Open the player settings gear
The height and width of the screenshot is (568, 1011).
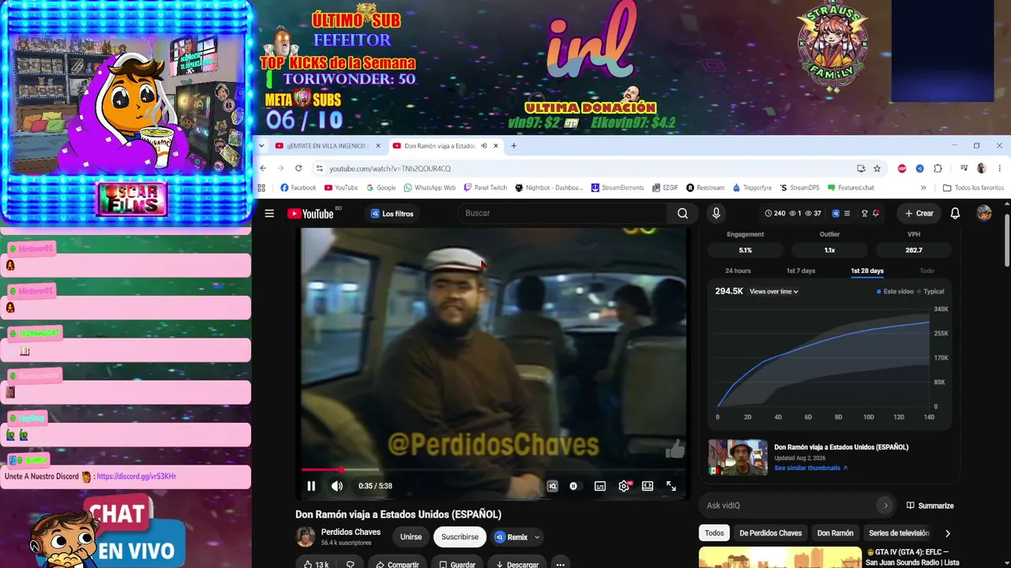pos(624,486)
